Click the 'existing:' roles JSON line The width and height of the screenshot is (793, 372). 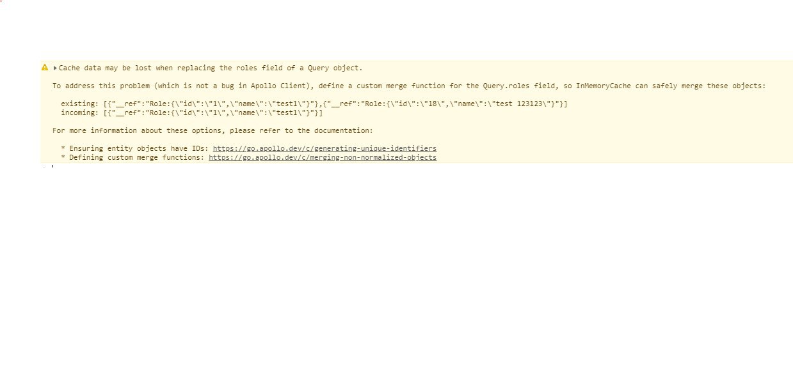tap(314, 104)
